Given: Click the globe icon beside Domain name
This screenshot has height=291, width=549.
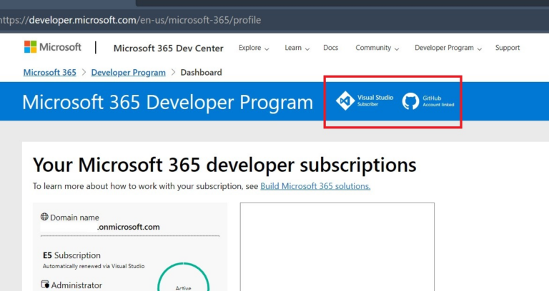Looking at the screenshot, I should 44,217.
